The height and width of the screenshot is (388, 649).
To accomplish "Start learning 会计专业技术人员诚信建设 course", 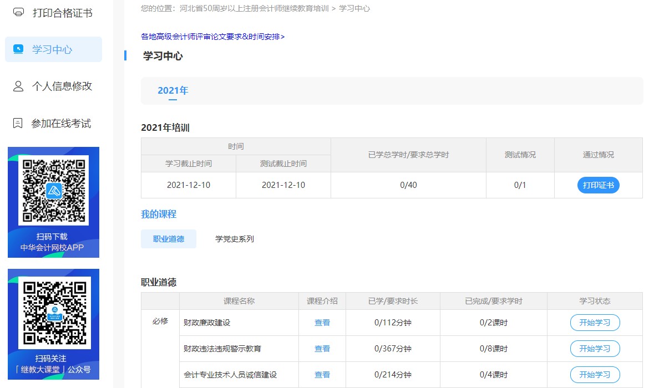I will click(594, 375).
